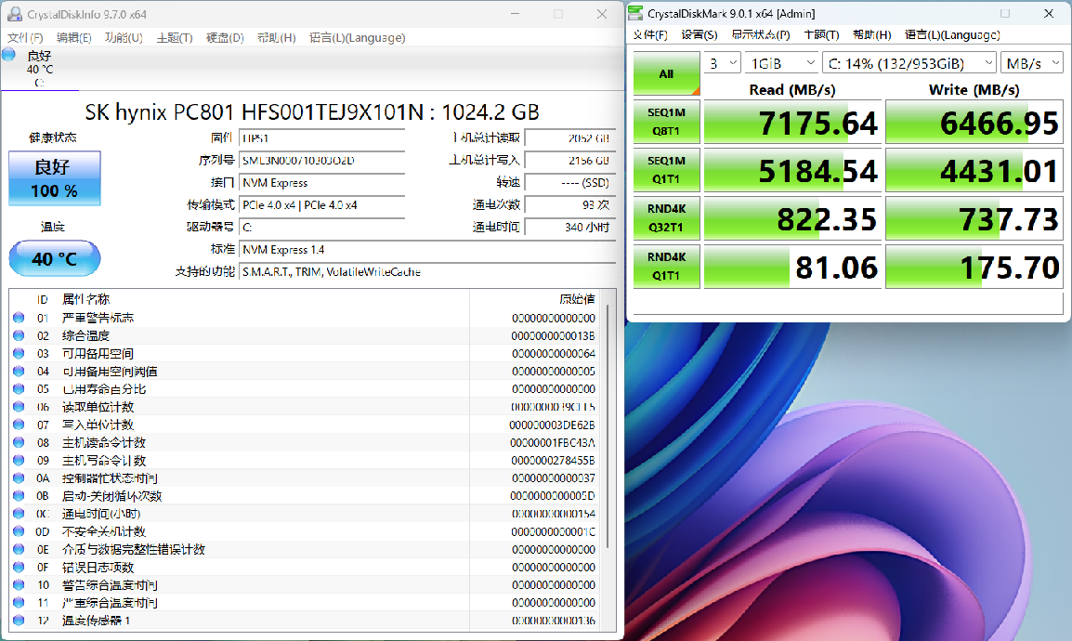Image resolution: width=1072 pixels, height=641 pixels.
Task: Click the status dot for attribute 0E
Action: tap(19, 549)
